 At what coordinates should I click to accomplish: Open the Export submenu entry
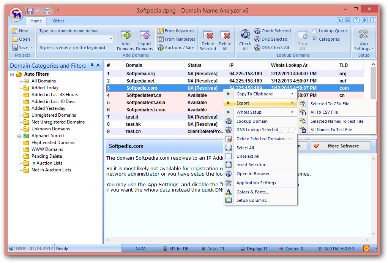(260, 103)
